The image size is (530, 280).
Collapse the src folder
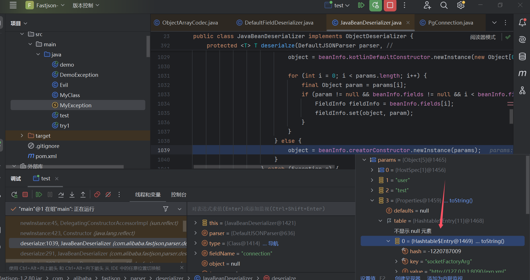pos(22,34)
